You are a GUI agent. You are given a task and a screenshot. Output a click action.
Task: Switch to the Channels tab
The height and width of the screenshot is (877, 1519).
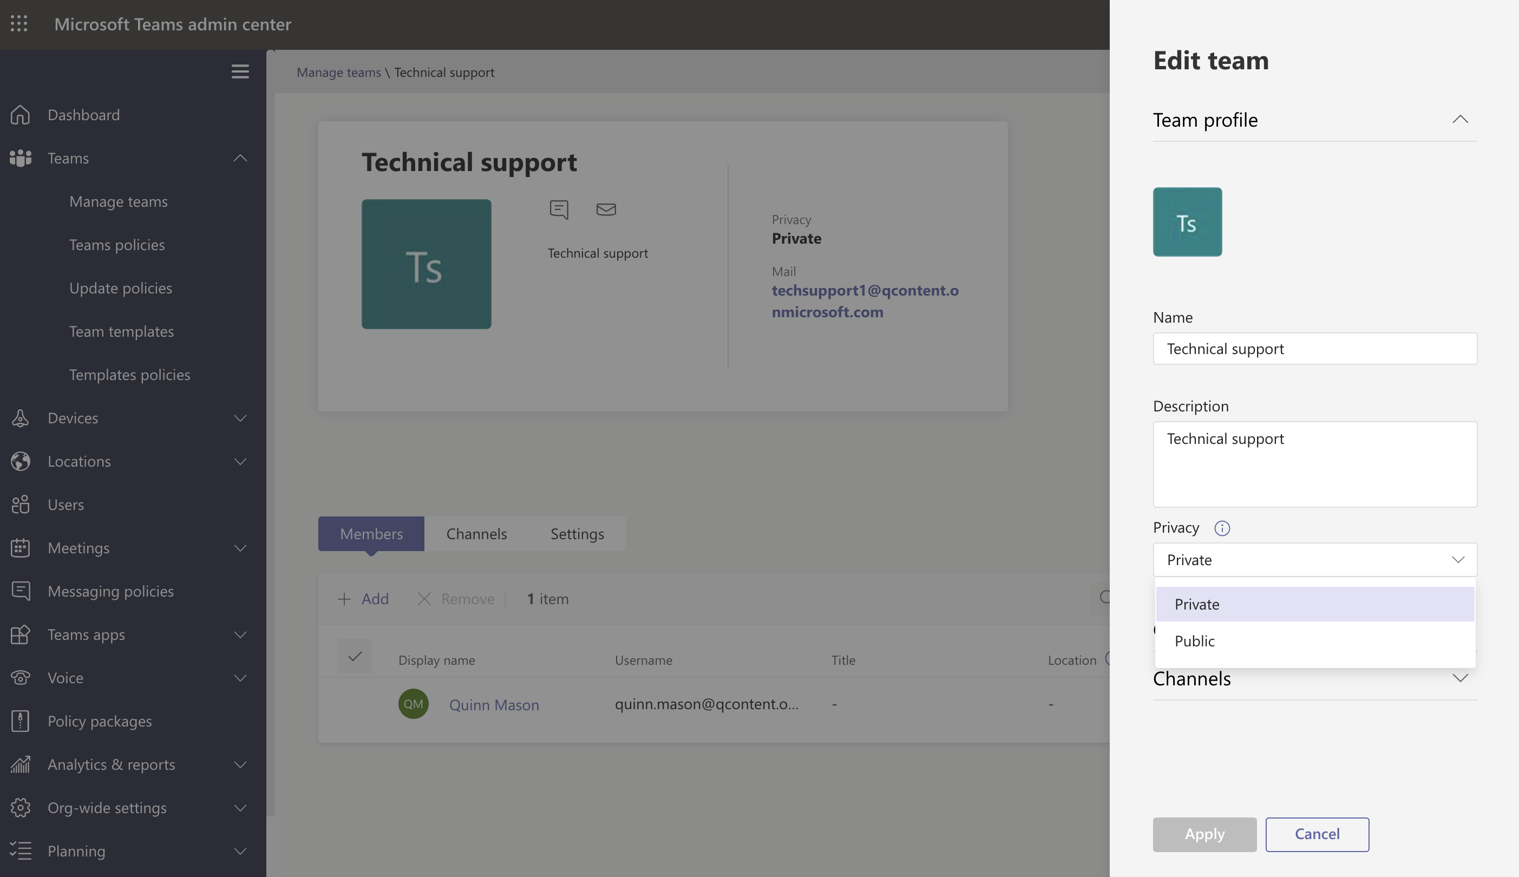pos(476,534)
